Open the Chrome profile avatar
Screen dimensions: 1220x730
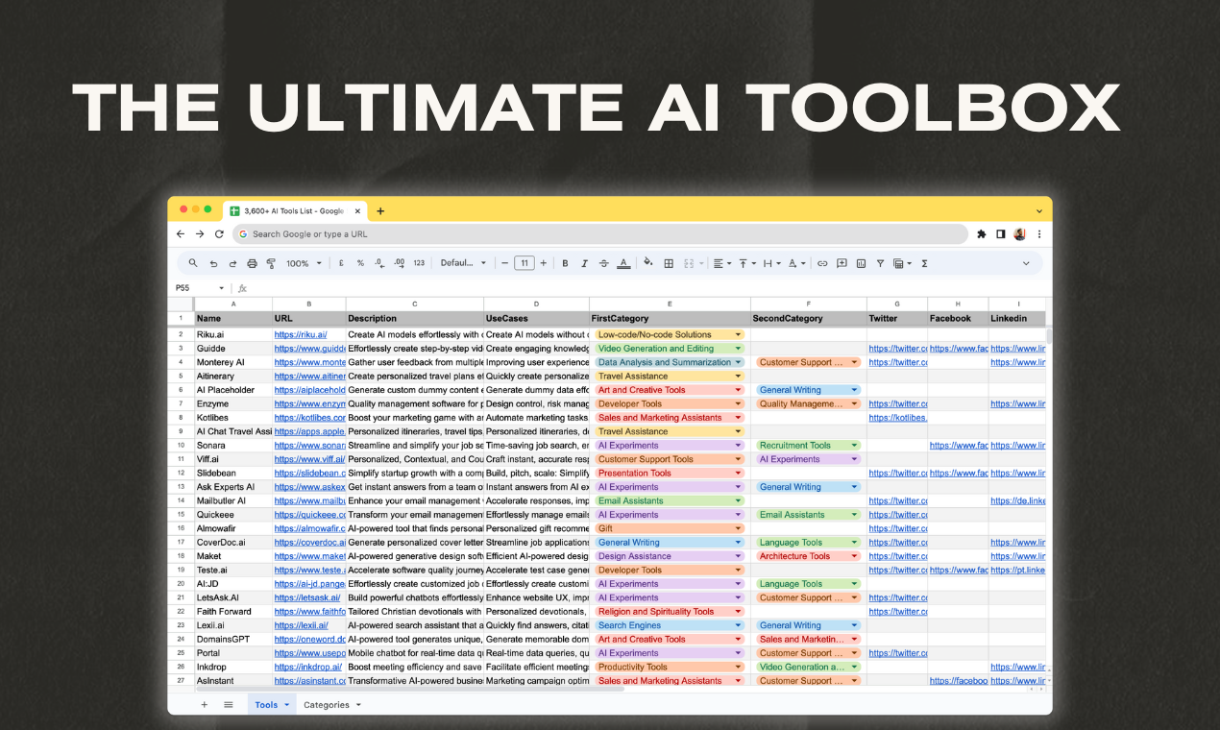click(x=1019, y=233)
